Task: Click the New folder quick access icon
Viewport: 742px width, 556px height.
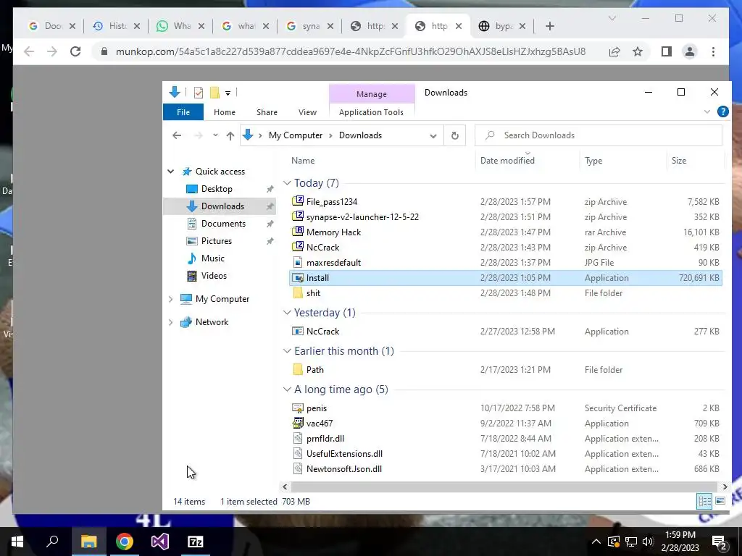Action: tap(214, 92)
